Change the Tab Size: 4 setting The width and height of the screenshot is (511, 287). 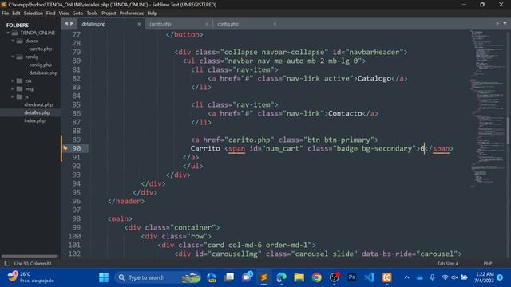point(448,264)
